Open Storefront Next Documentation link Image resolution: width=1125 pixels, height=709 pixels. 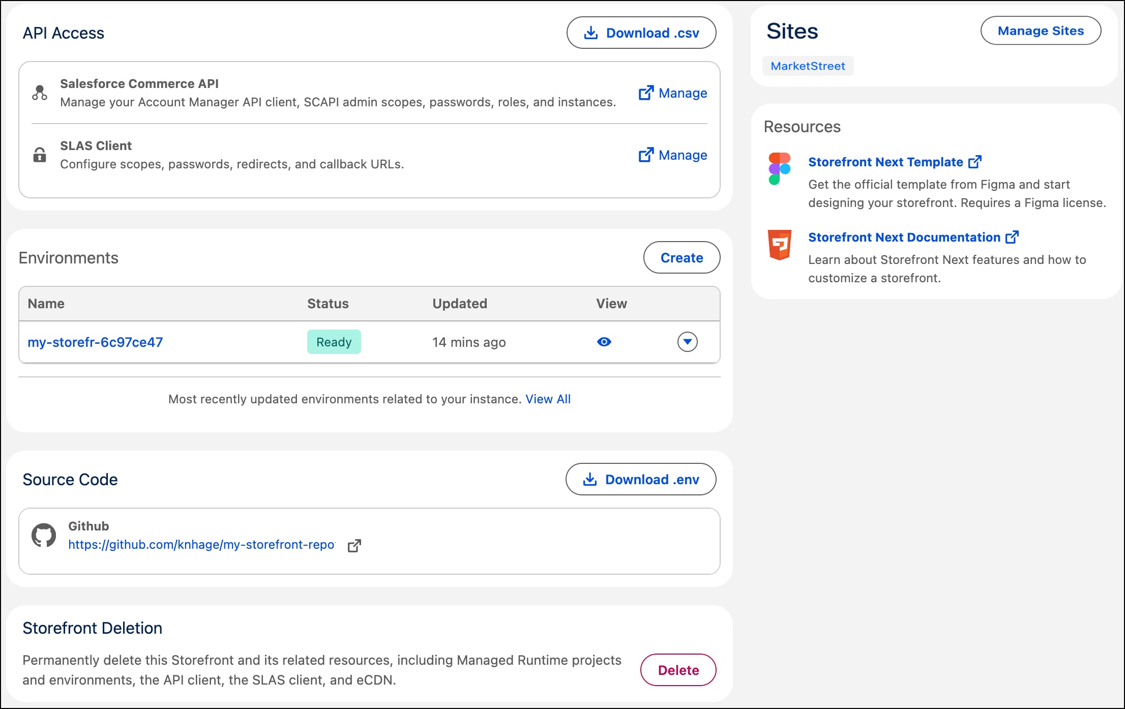[x=913, y=237]
